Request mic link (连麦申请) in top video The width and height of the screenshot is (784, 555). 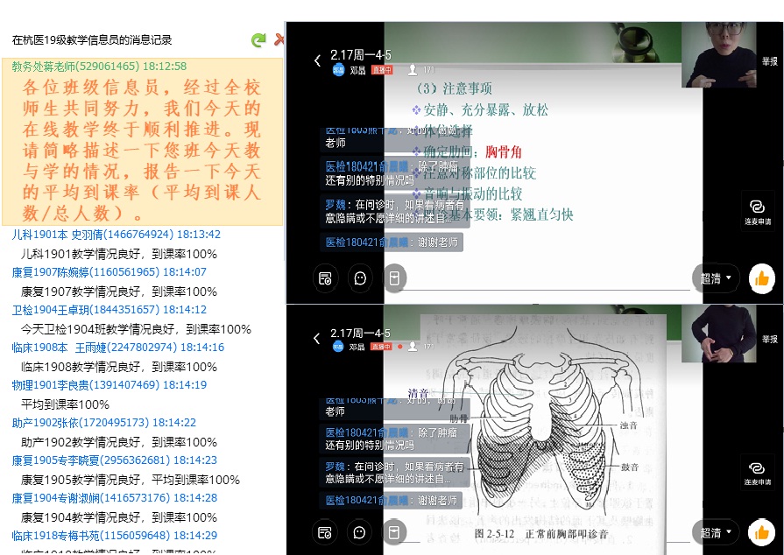[x=758, y=209]
